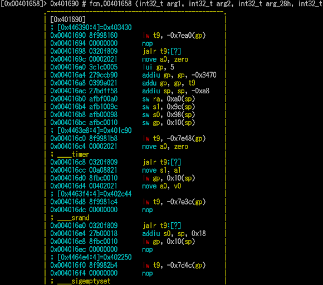Screen dimensions: 323x285
Task: Click comment '[0x4464e4:4]=0x402250'
Action: point(94,257)
